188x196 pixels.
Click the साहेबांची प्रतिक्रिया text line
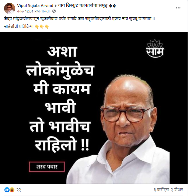click(x=19, y=26)
